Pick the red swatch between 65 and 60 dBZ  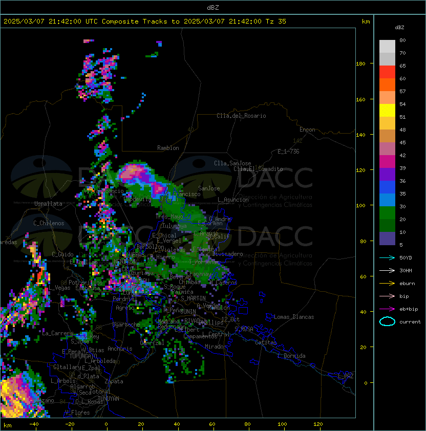[387, 72]
